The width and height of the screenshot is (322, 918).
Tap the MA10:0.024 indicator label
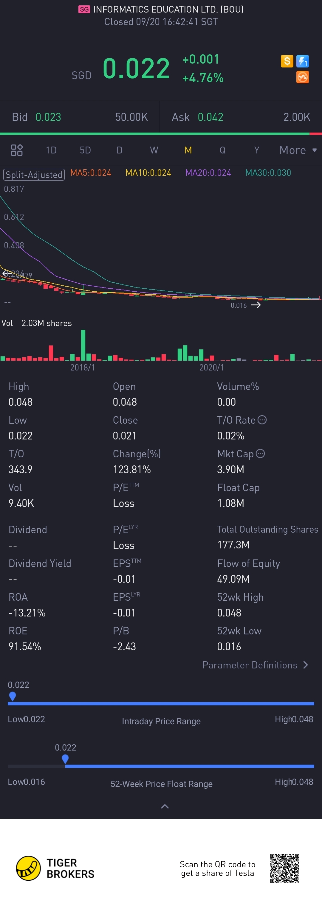148,173
